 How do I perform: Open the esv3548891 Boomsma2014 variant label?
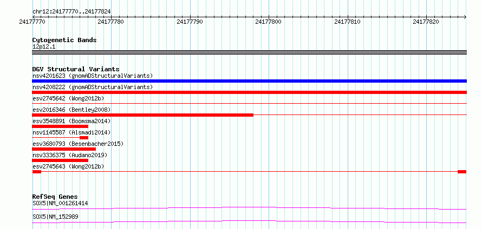71,121
